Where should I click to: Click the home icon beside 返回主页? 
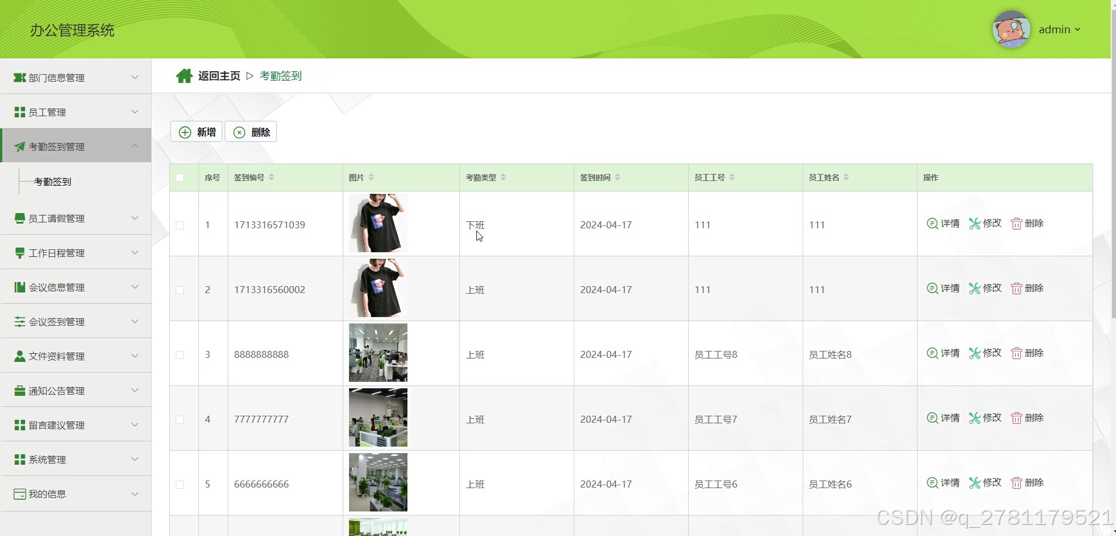184,76
